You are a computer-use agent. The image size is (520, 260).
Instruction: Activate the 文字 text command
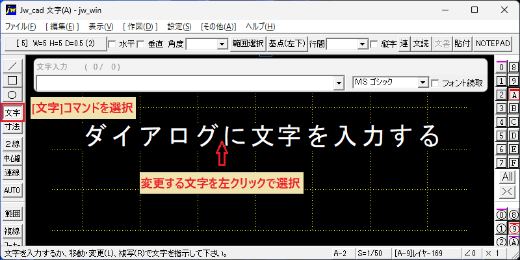pyautogui.click(x=12, y=113)
